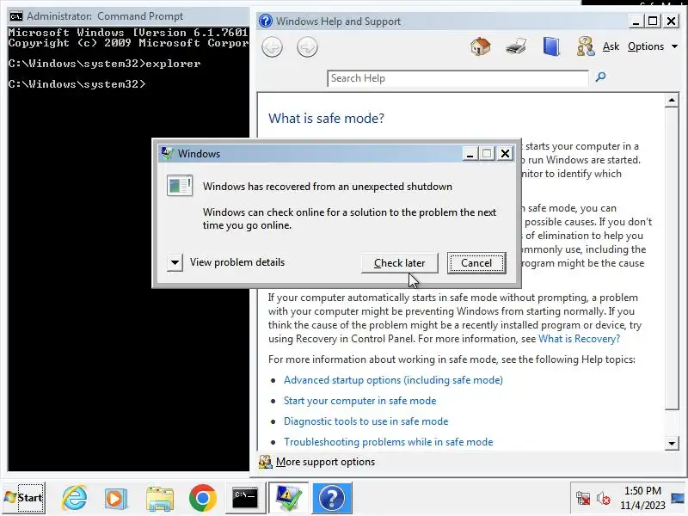Image resolution: width=688 pixels, height=516 pixels.
Task: Select Help and Support taskbar button
Action: pos(332,498)
